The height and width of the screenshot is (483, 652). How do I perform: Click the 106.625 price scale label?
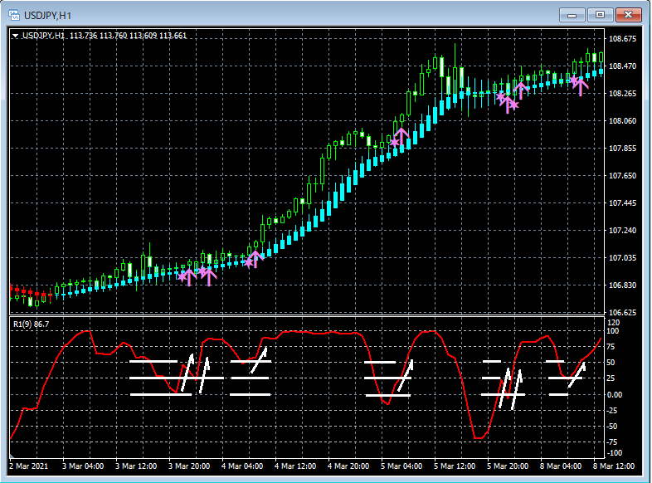tap(622, 312)
